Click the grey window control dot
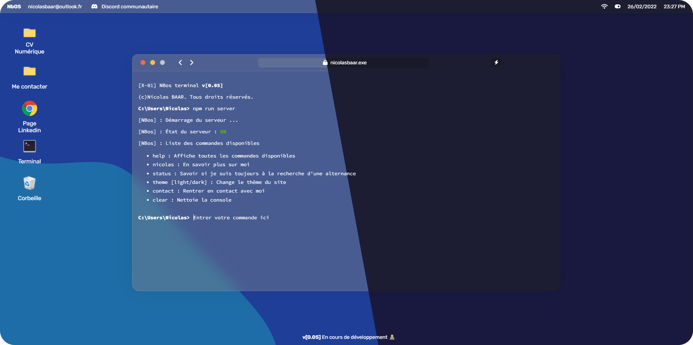This screenshot has width=693, height=345. [162, 62]
